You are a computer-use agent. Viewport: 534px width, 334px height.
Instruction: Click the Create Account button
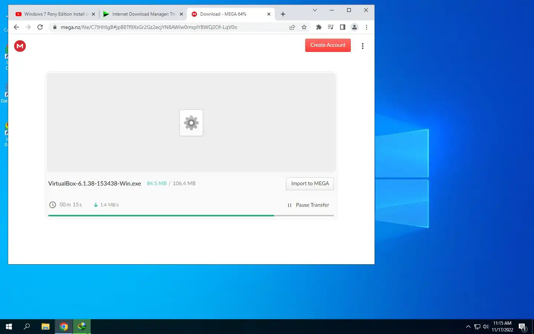coord(328,45)
